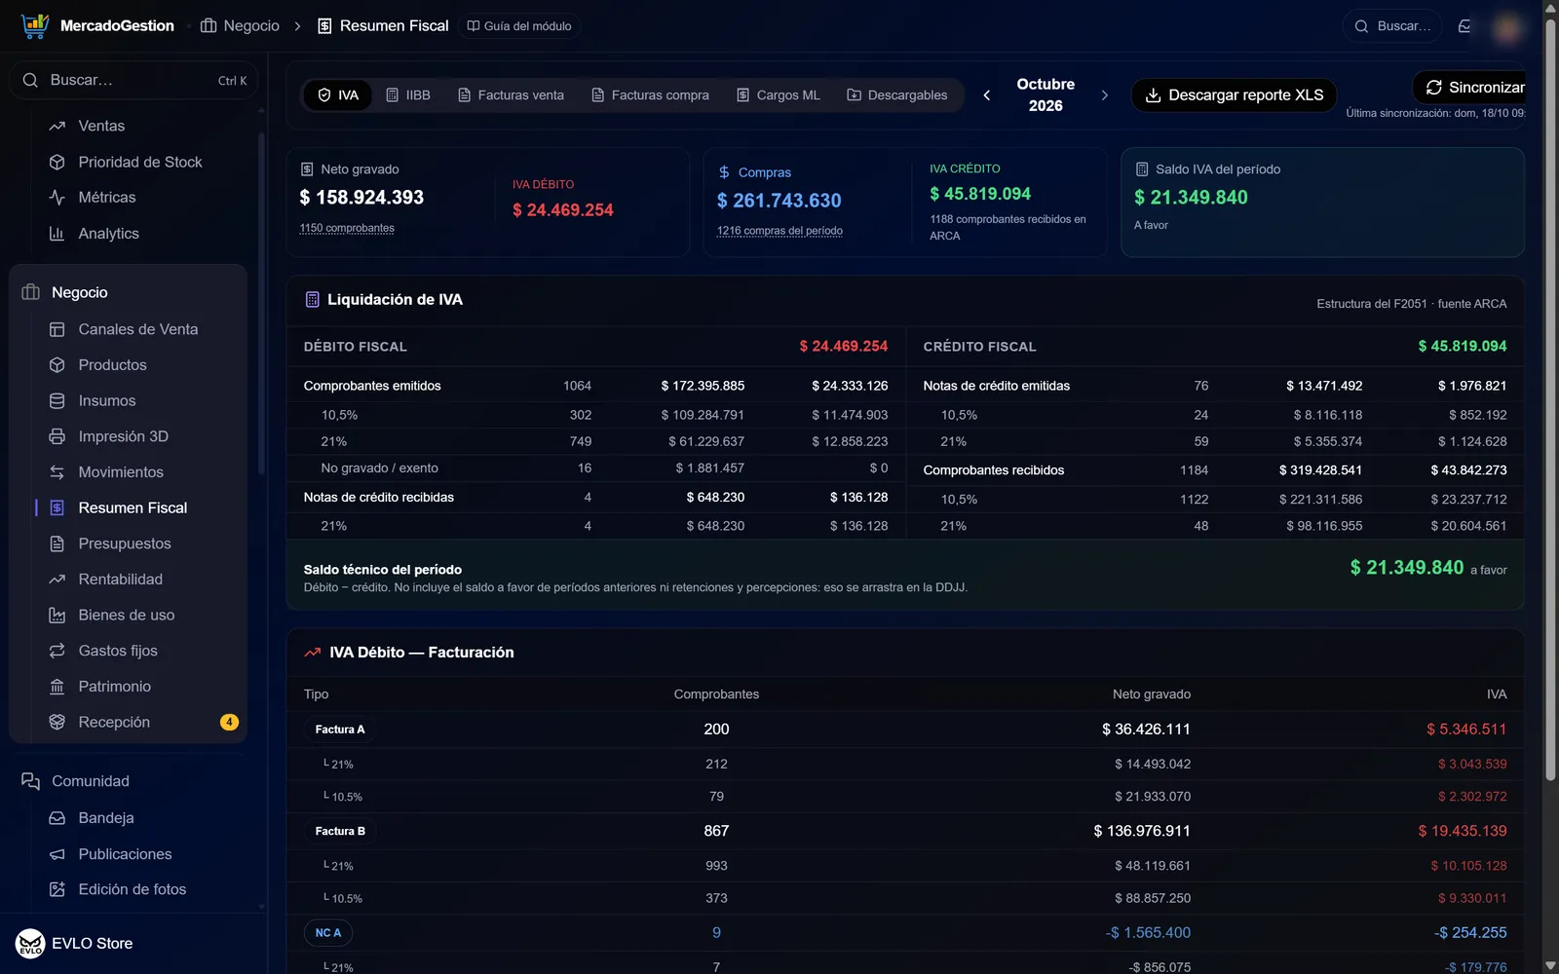This screenshot has height=974, width=1559.
Task: Click the Sincronizar button
Action: 1469,88
